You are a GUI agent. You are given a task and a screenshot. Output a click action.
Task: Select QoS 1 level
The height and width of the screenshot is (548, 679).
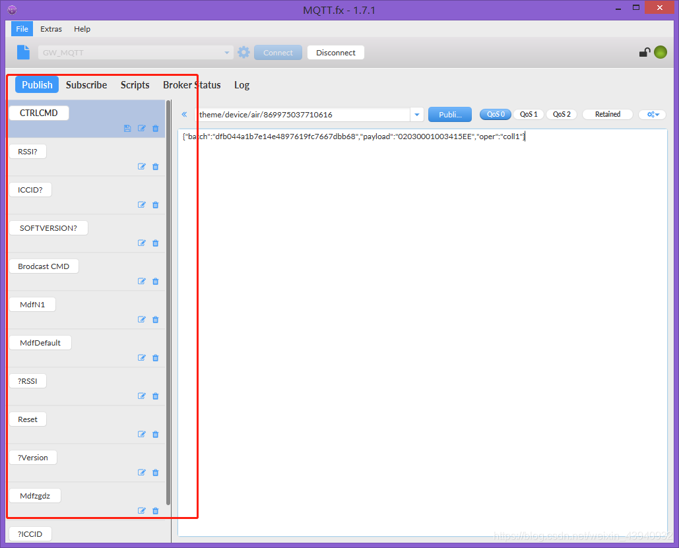click(529, 114)
